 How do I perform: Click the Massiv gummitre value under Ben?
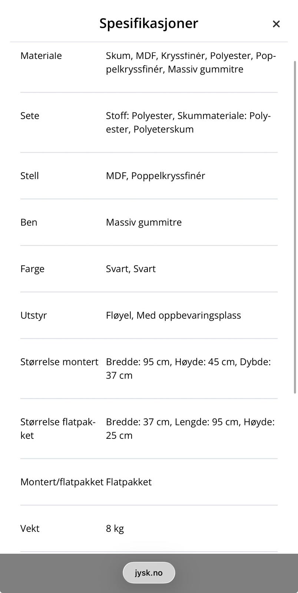click(x=144, y=222)
